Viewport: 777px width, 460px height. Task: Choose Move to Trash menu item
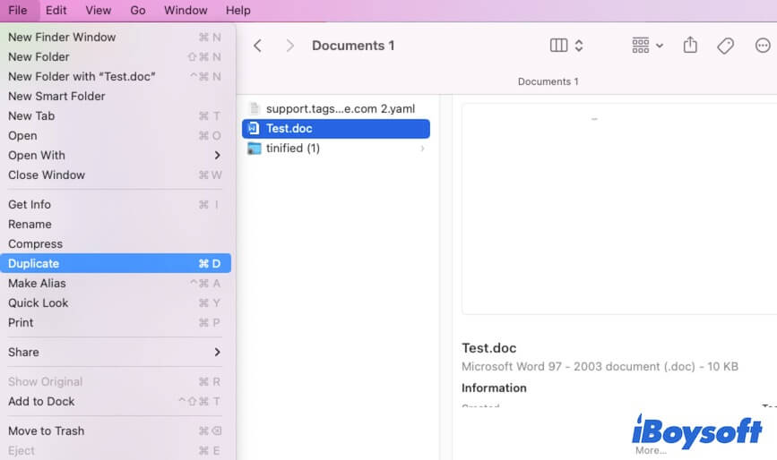[47, 431]
